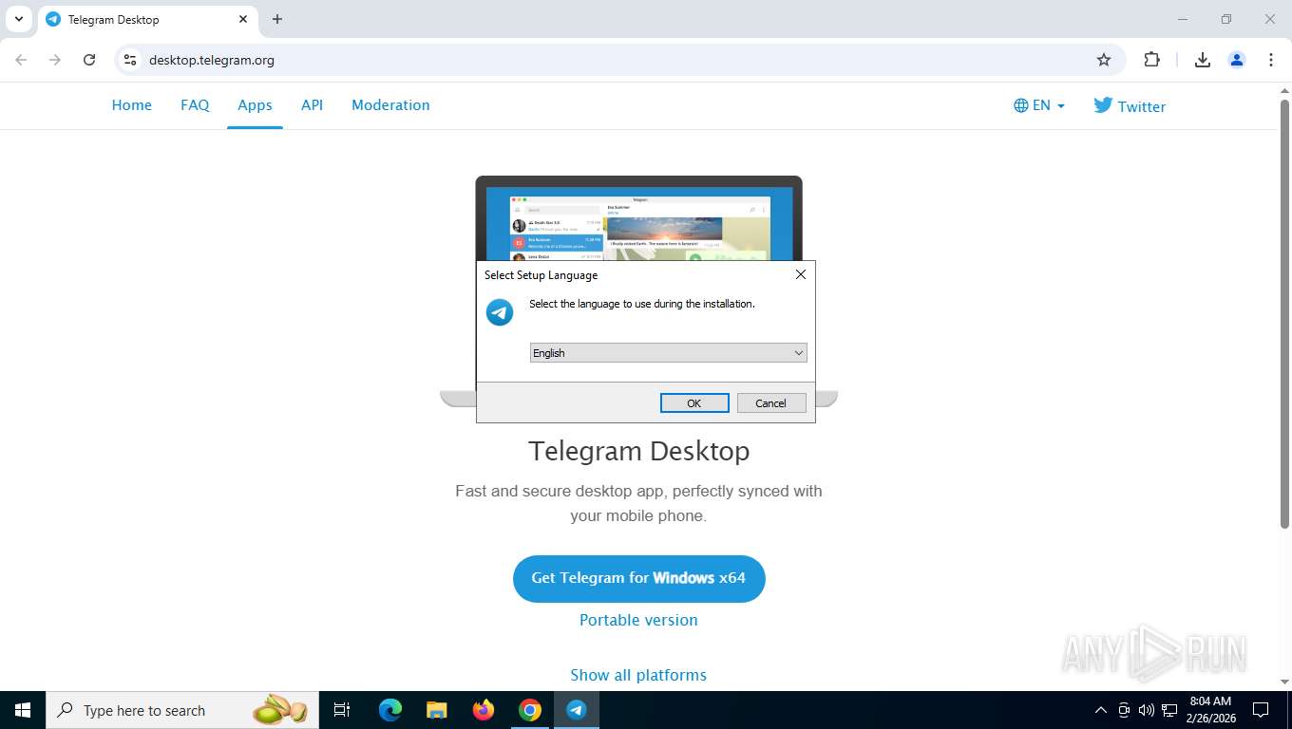Open the Extensions puzzle icon

point(1151,60)
